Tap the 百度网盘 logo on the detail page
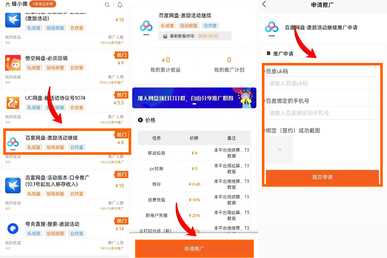387x258 pixels. point(146,27)
